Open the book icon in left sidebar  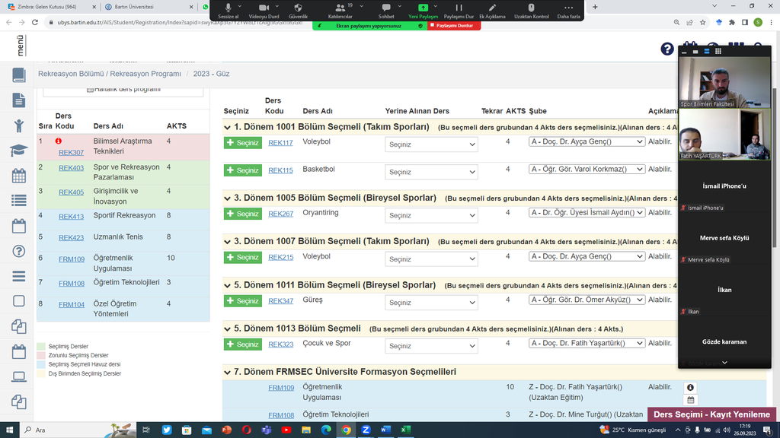click(x=19, y=75)
